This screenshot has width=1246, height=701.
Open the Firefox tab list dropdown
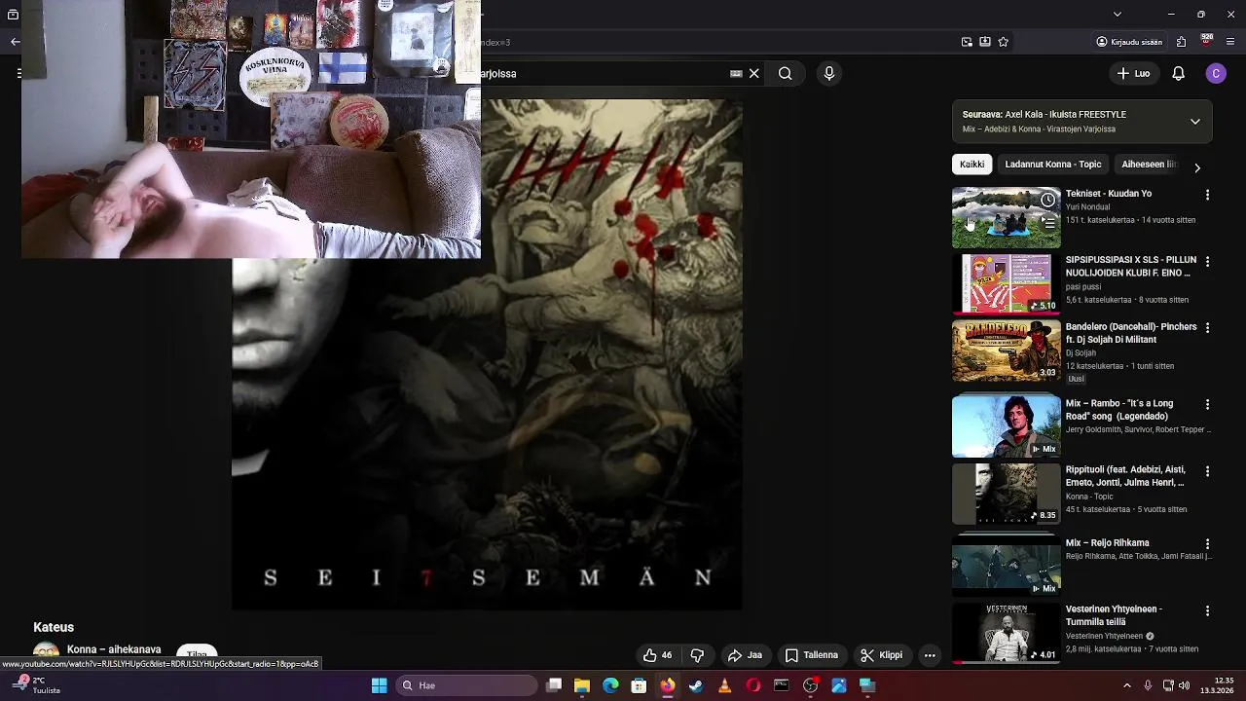[x=1118, y=14]
